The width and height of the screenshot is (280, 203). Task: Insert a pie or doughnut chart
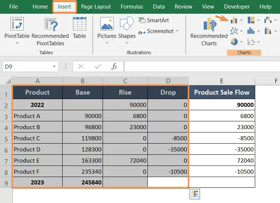click(234, 42)
